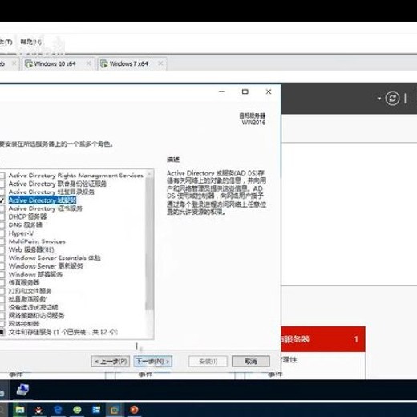Viewport: 417px width, 417px height.
Task: Open Server Manager from the VM taskbar
Action: click(22, 390)
